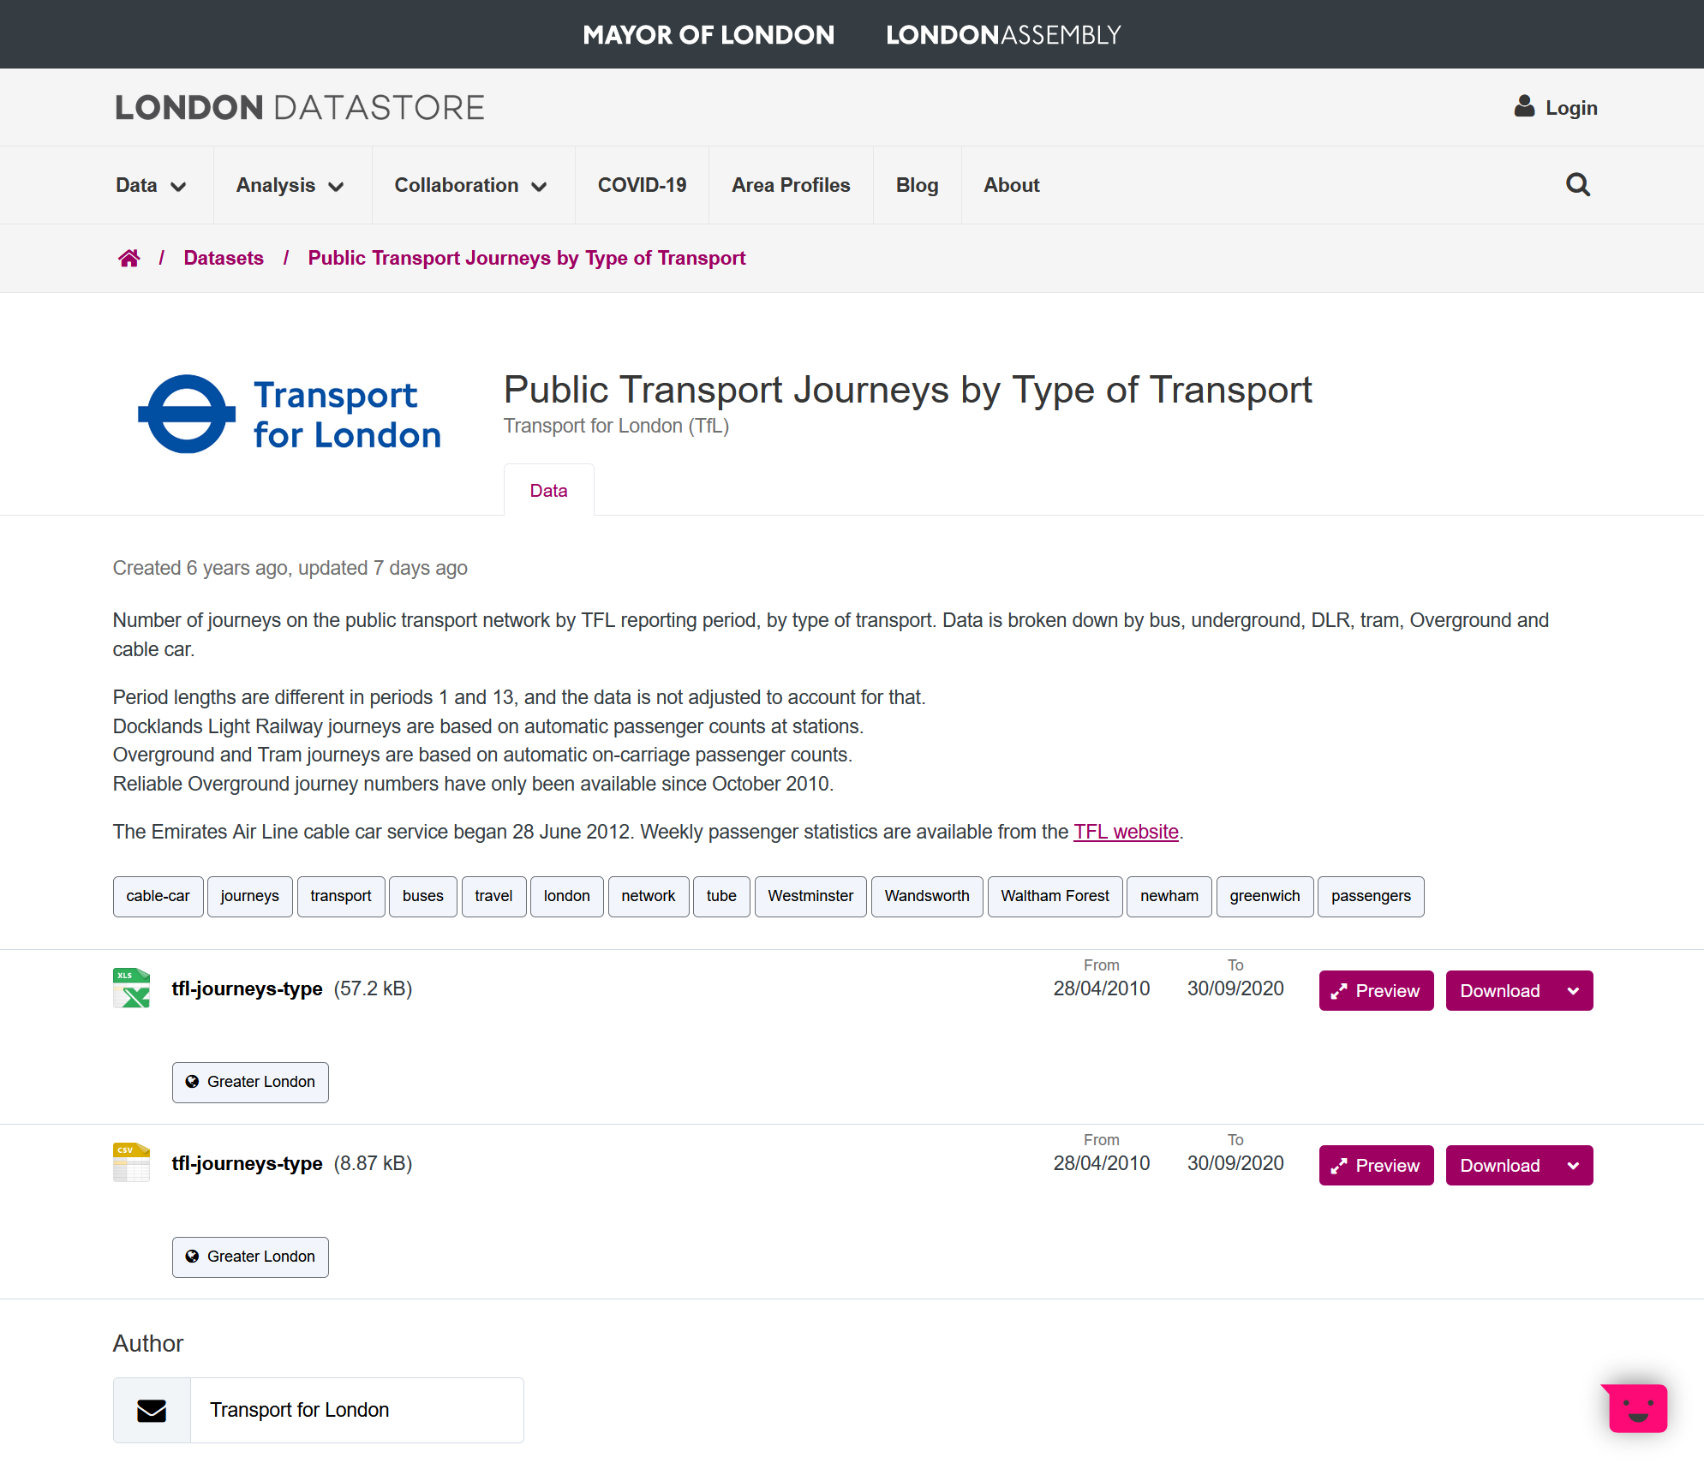Click the greenwich tag

(1265, 896)
